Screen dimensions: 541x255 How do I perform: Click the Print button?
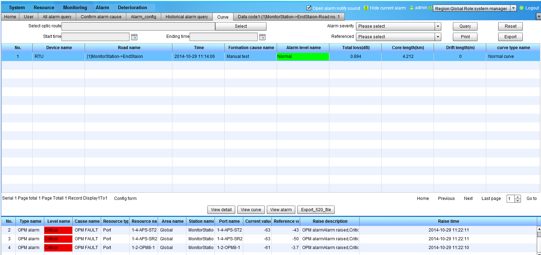coord(465,37)
